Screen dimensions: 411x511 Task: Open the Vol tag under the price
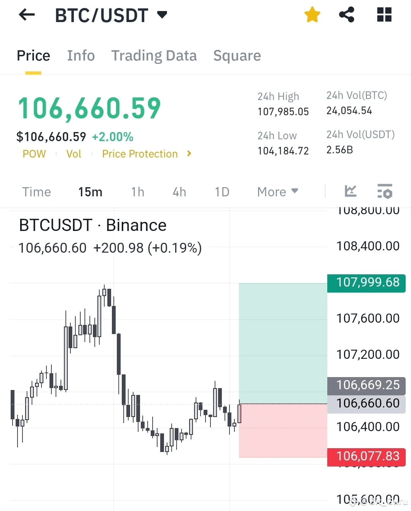tap(74, 154)
